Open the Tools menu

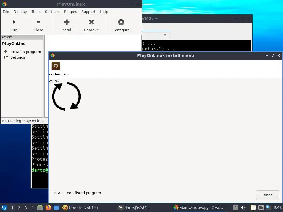pos(36,12)
